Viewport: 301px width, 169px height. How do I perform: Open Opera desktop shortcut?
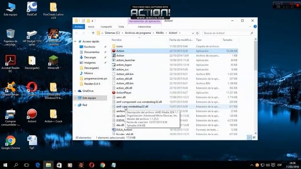coord(32,89)
